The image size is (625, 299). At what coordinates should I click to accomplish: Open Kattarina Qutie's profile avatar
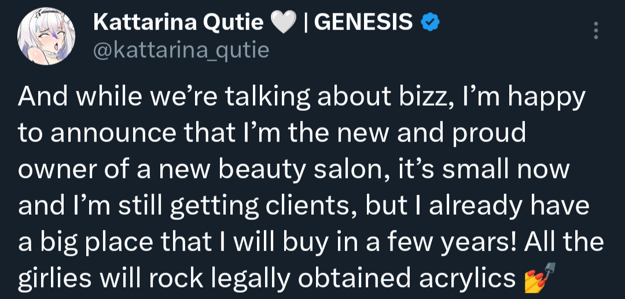point(49,38)
